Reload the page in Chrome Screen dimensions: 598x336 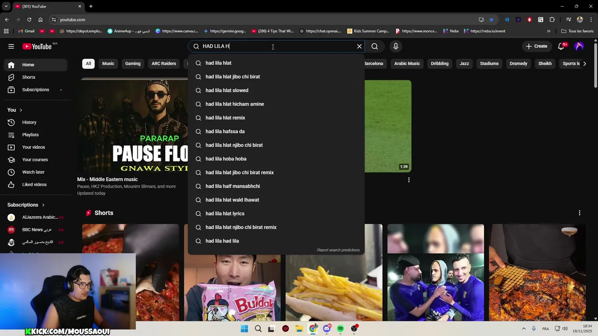[x=29, y=20]
